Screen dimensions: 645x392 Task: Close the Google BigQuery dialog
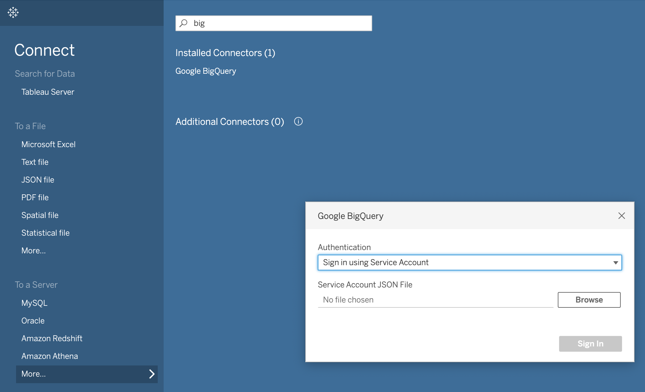click(x=621, y=216)
